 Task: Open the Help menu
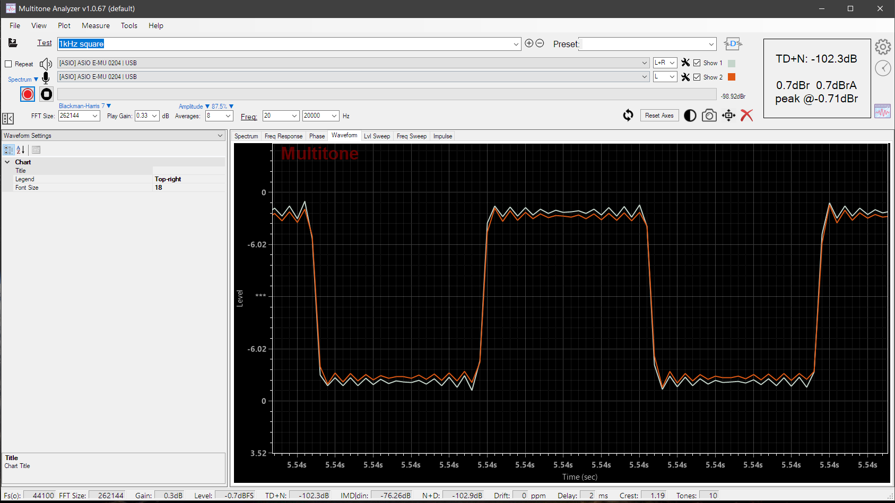point(156,25)
